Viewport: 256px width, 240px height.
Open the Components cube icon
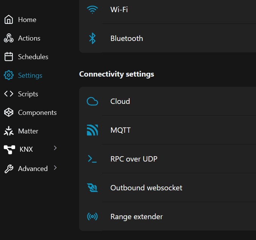click(8, 112)
